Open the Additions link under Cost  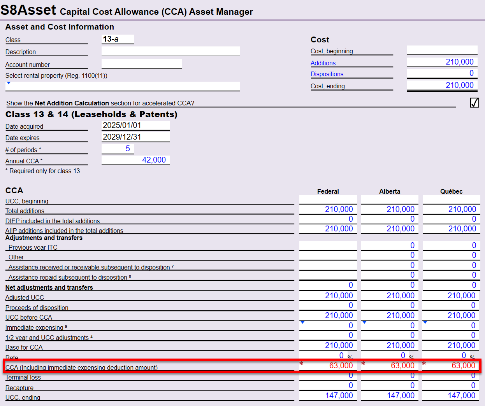323,63
